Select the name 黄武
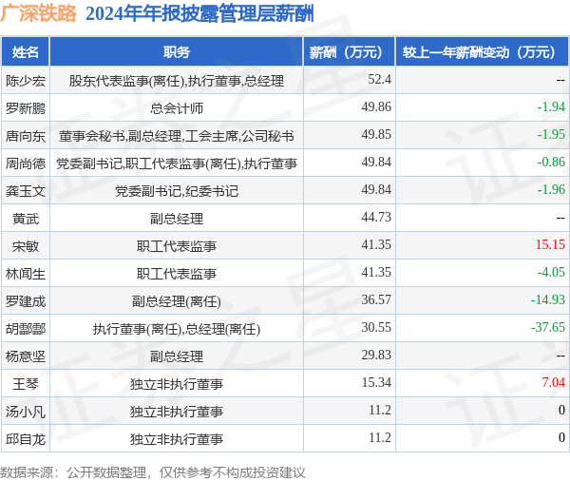This screenshot has width=570, height=481. [26, 219]
